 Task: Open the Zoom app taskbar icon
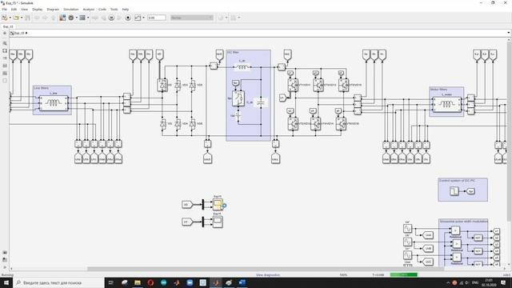(x=190, y=282)
